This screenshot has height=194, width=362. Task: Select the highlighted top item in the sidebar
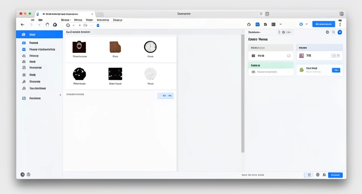pyautogui.click(x=39, y=35)
